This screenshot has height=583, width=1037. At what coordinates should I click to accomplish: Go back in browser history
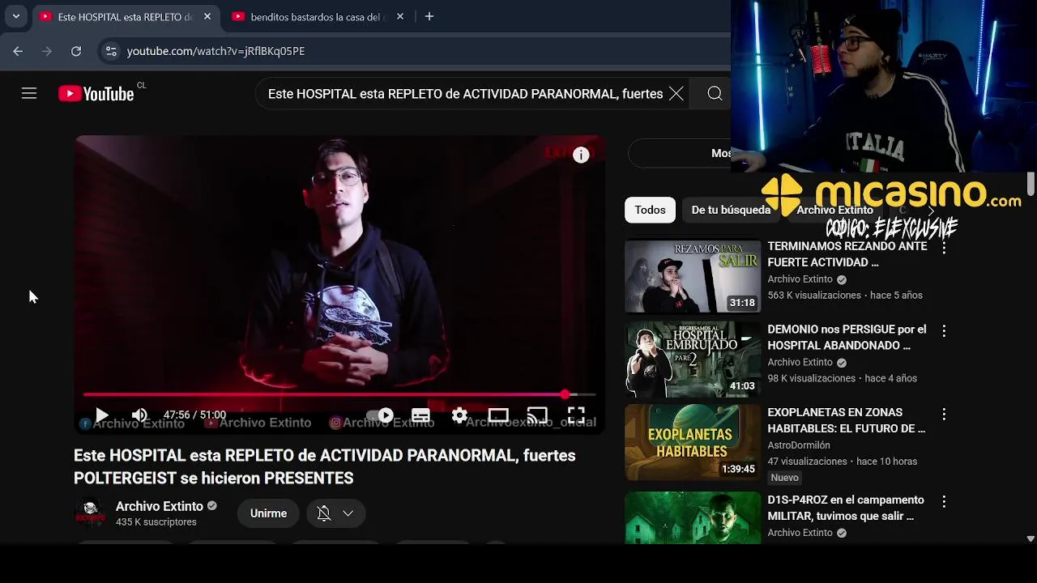[18, 51]
